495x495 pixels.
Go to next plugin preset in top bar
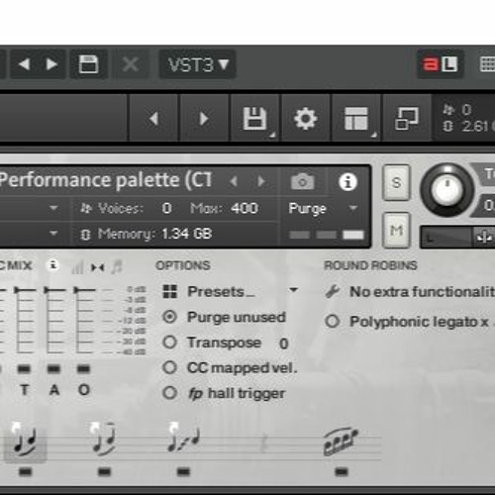click(x=51, y=64)
